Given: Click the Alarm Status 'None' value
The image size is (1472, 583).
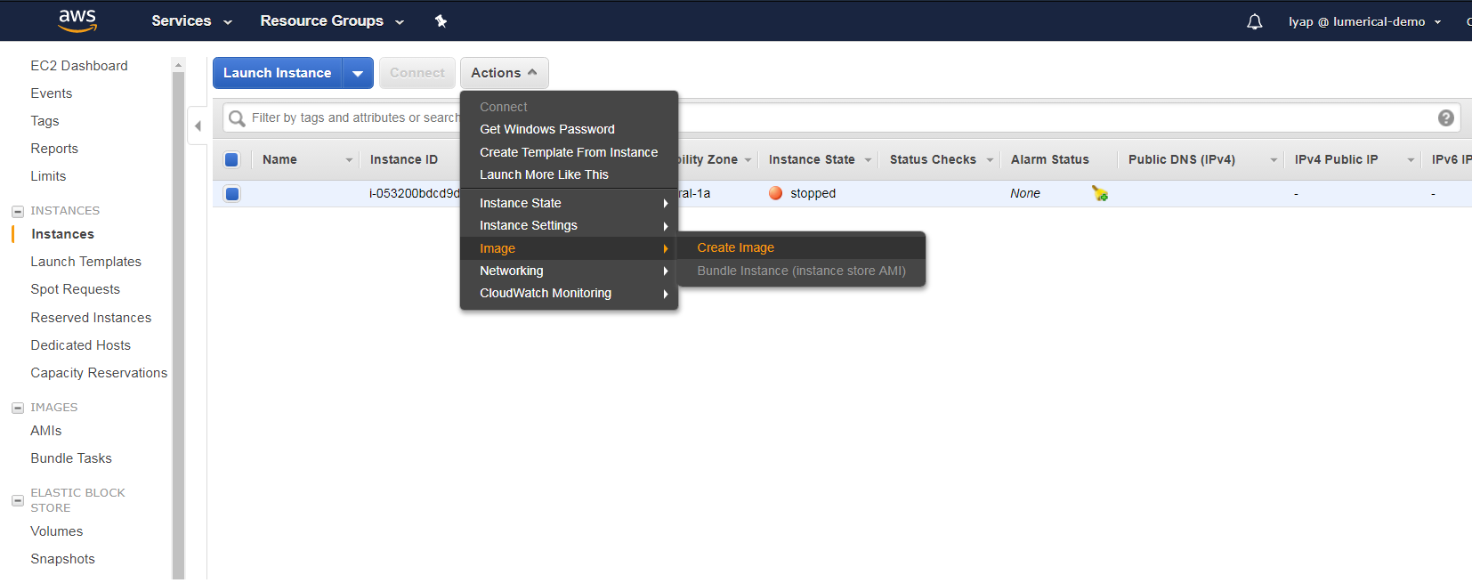Looking at the screenshot, I should pyautogui.click(x=1025, y=193).
